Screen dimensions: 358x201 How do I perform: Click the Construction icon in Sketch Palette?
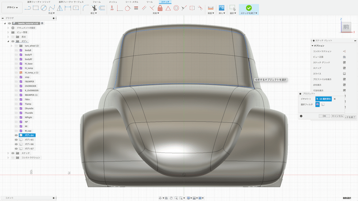[x=344, y=51]
